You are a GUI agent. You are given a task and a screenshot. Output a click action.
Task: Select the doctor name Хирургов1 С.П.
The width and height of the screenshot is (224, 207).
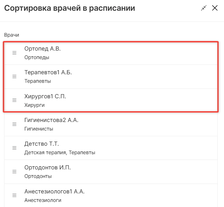(x=45, y=96)
